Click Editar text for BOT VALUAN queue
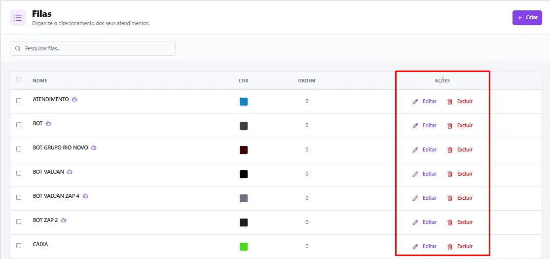Screen dimensions: 550x259 click(x=430, y=174)
